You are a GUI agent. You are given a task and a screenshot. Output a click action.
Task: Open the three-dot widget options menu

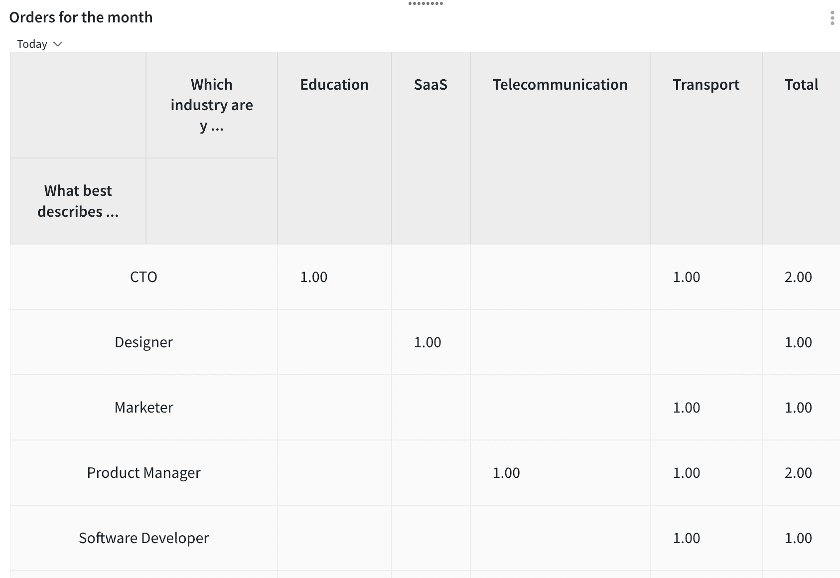pos(832,18)
